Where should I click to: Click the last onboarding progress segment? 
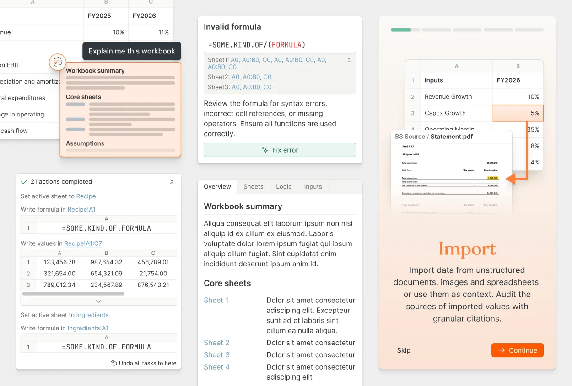529,30
